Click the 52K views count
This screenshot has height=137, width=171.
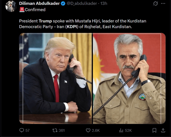(128, 130)
